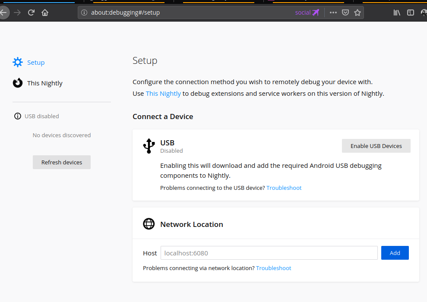
Task: Click the 'Network Location' heading
Action: click(192, 224)
